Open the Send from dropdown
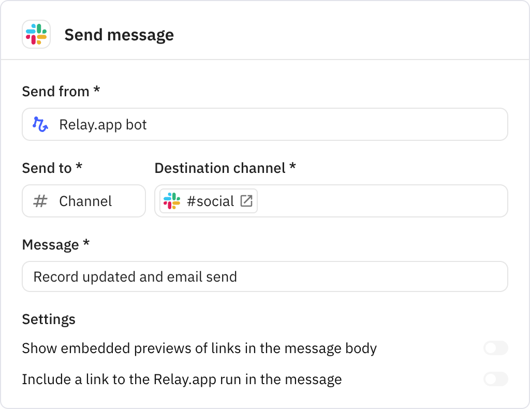This screenshot has width=530, height=409. [x=264, y=124]
